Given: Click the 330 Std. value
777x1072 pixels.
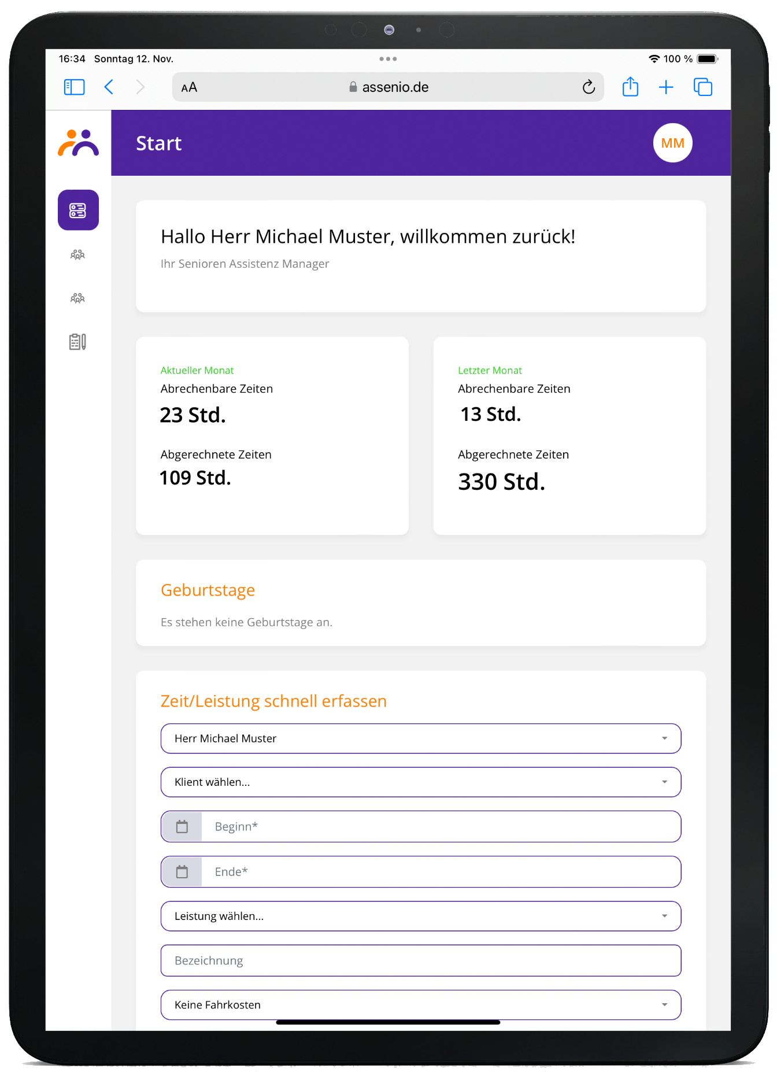Looking at the screenshot, I should (501, 482).
